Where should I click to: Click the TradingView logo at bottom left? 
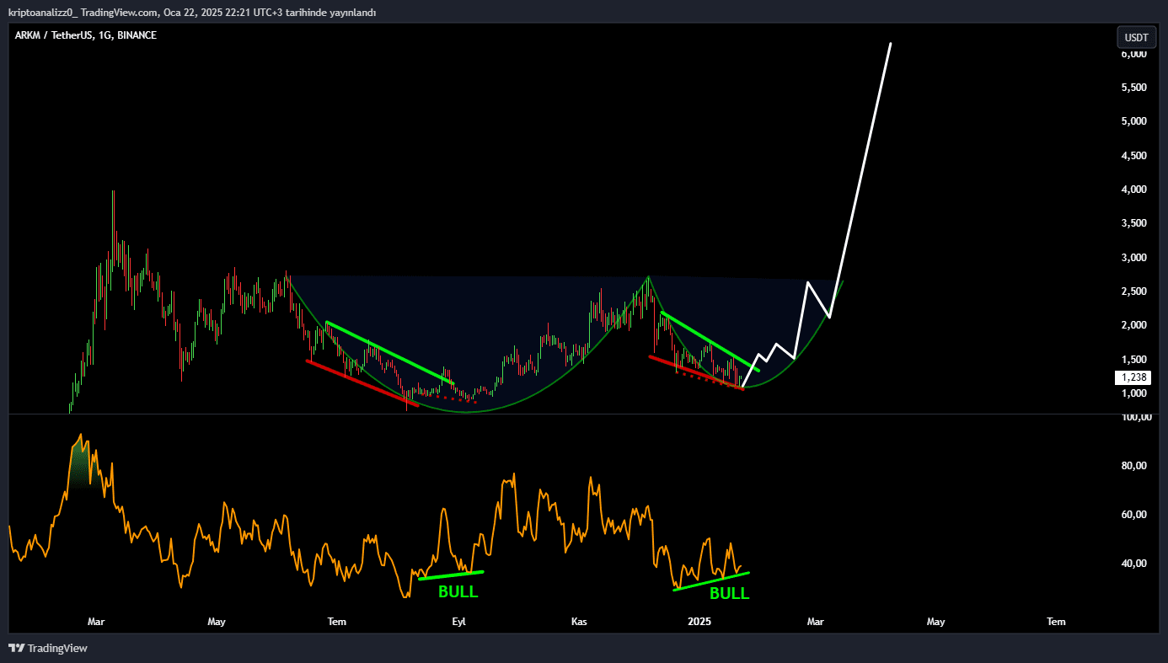(x=48, y=648)
